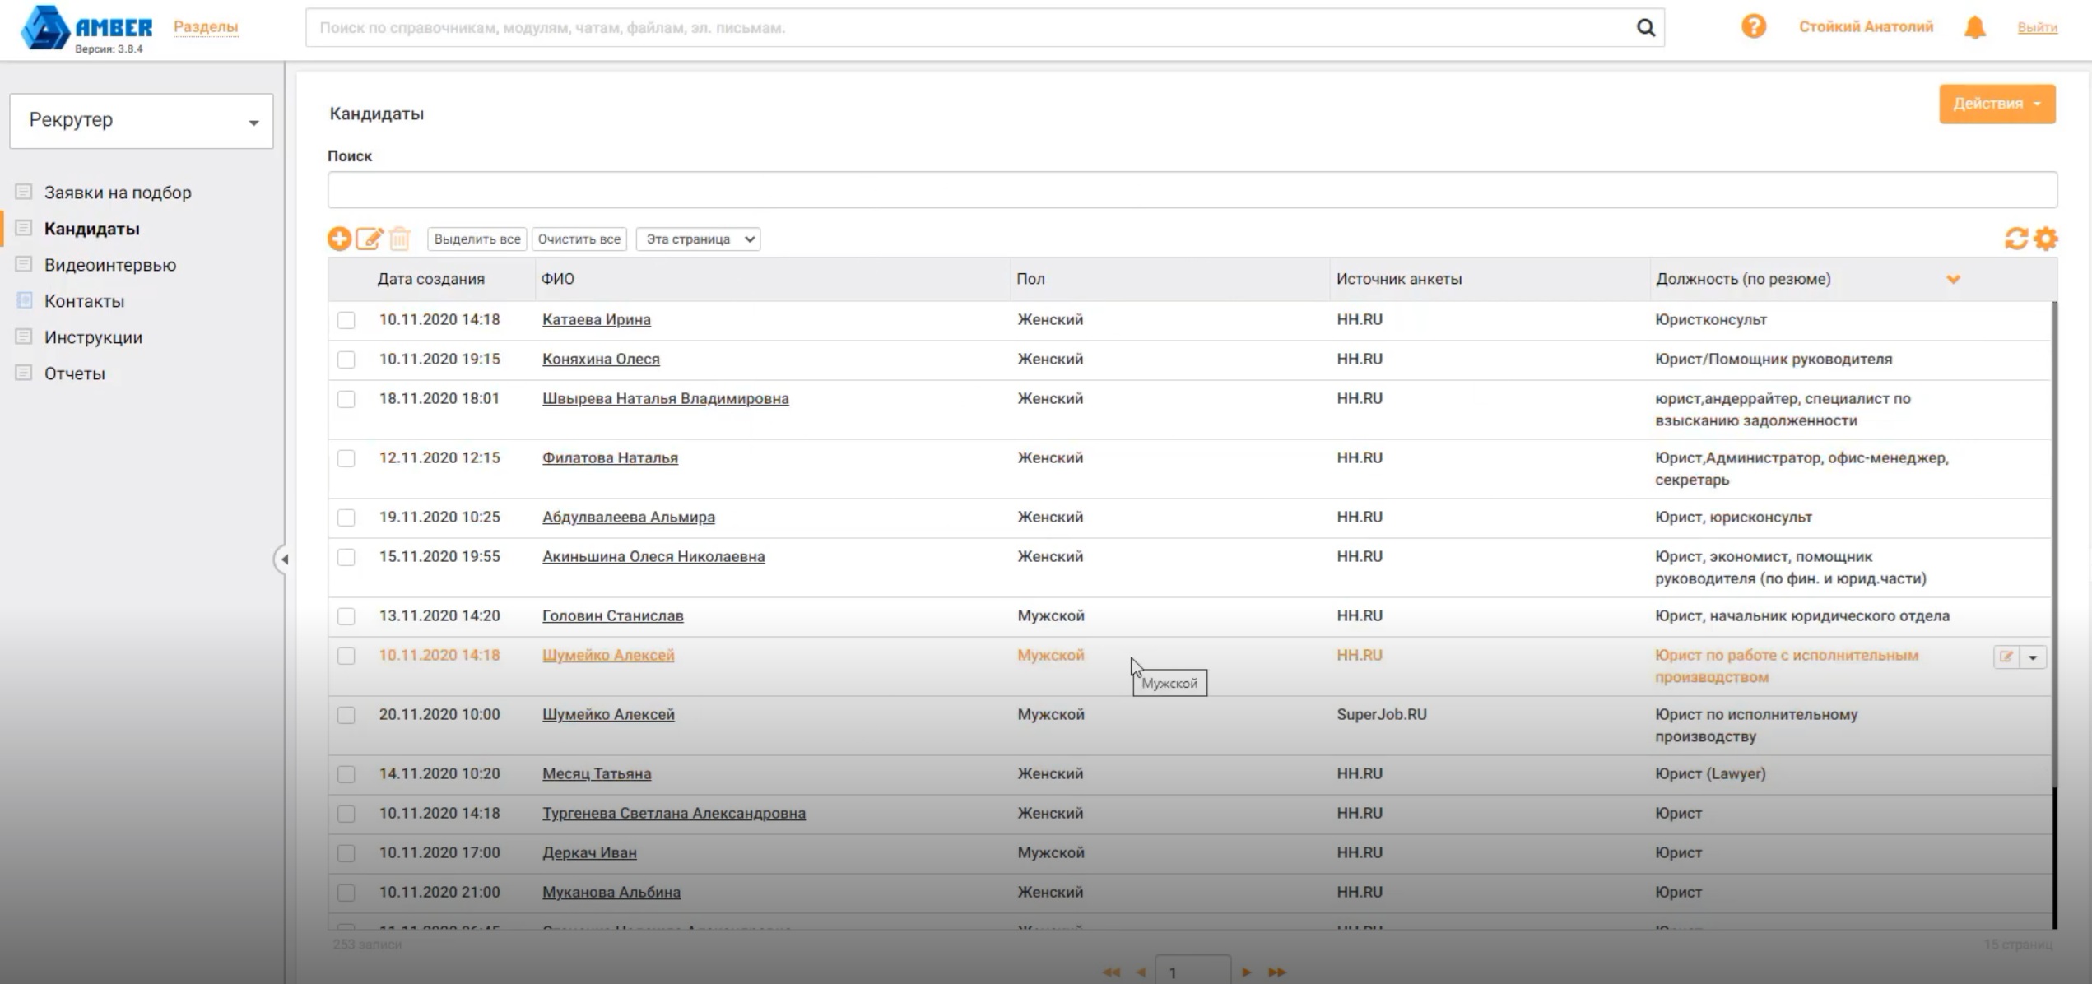Check the box for Коняхина Олеся
The width and height of the screenshot is (2092, 984).
(x=346, y=360)
